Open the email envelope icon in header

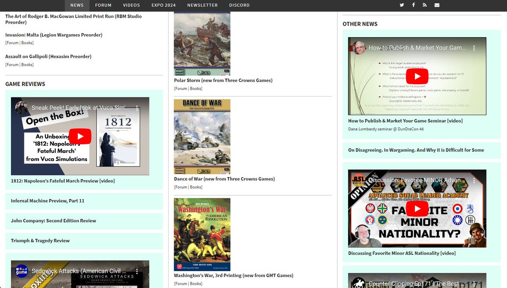click(436, 5)
